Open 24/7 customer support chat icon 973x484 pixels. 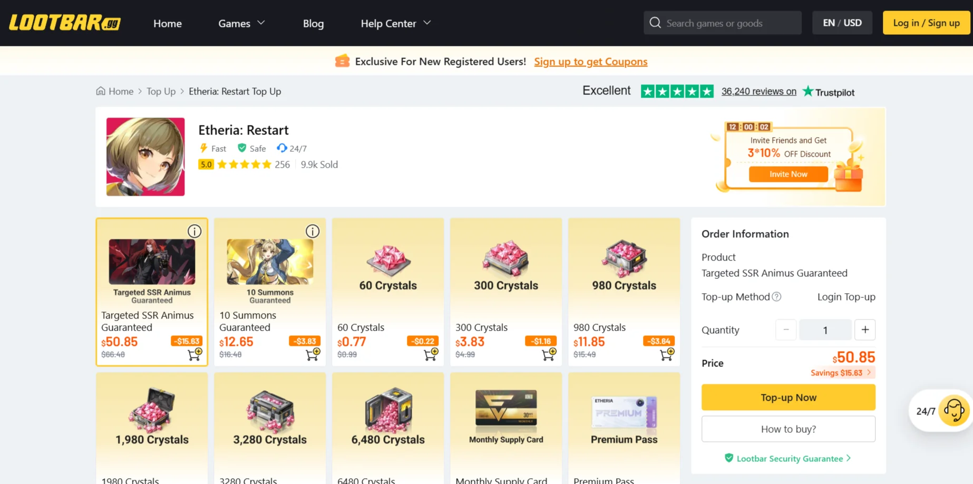pos(953,411)
